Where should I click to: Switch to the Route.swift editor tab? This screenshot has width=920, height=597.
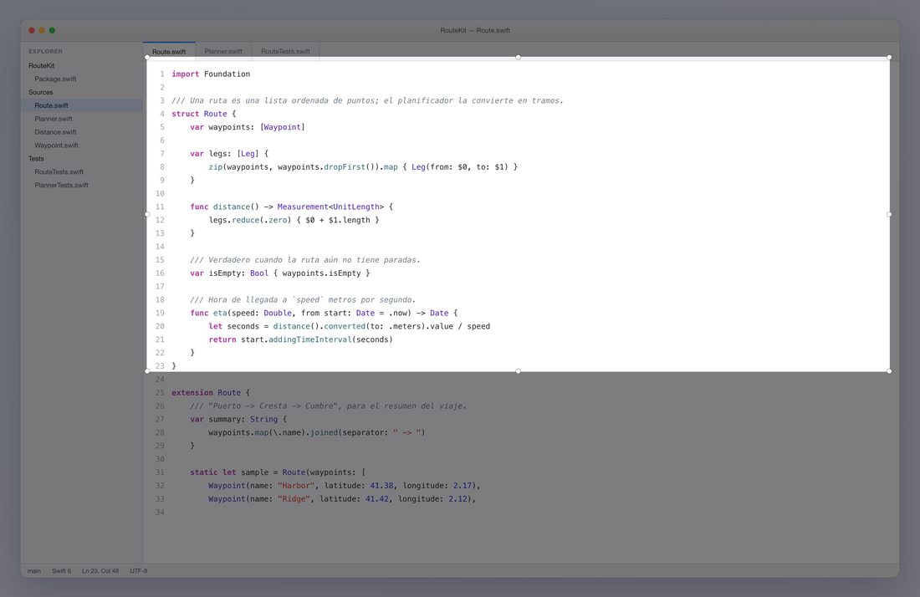pyautogui.click(x=169, y=52)
